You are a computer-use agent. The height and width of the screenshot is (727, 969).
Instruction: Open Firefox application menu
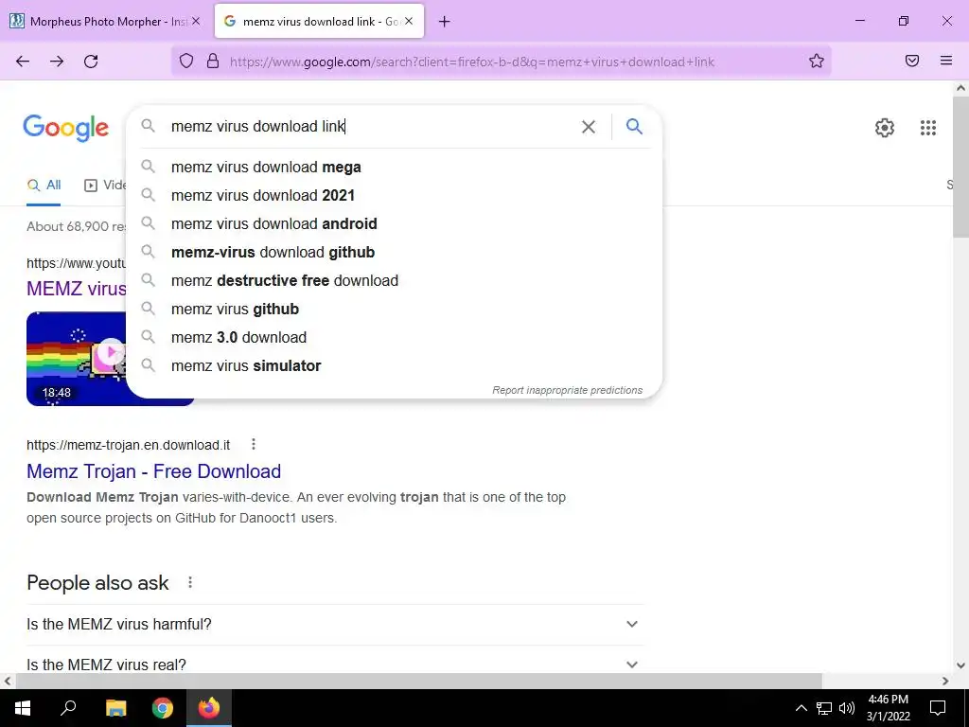point(946,61)
